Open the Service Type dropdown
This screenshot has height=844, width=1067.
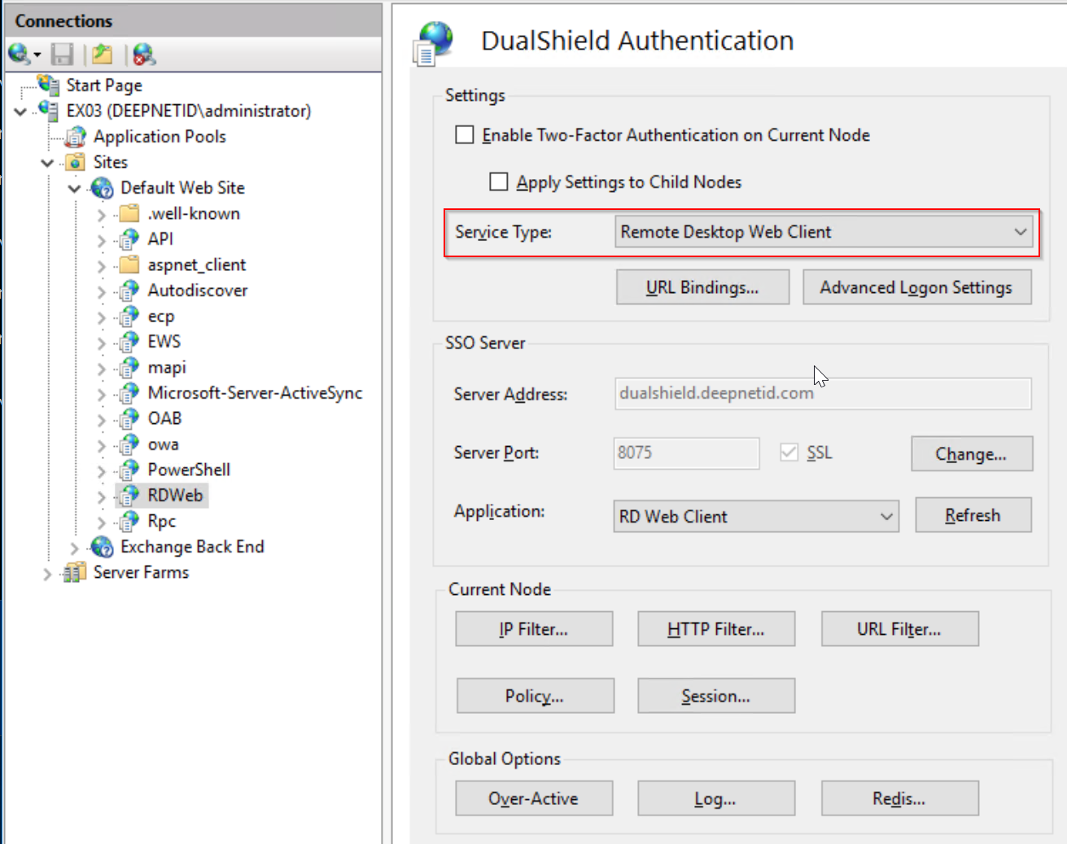[x=824, y=232]
